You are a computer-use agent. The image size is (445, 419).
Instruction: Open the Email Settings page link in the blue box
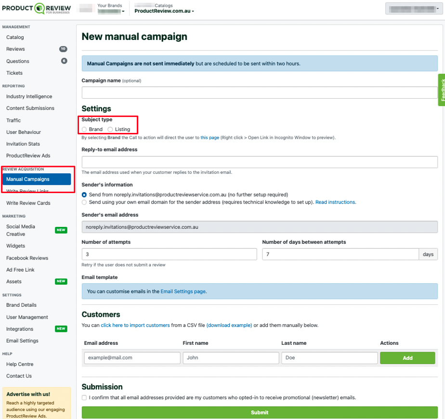click(x=183, y=291)
